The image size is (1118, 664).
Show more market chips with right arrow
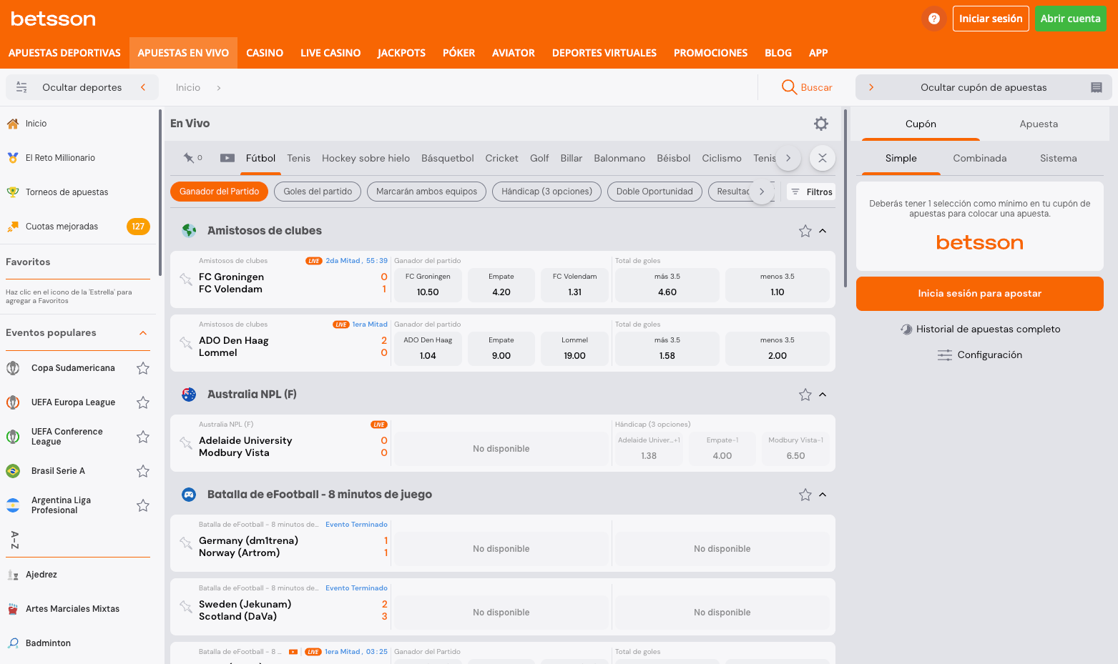(x=762, y=192)
